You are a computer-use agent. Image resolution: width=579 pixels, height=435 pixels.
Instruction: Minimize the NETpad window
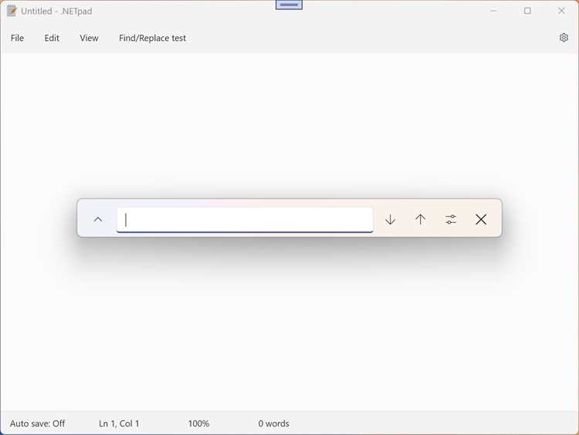[493, 11]
